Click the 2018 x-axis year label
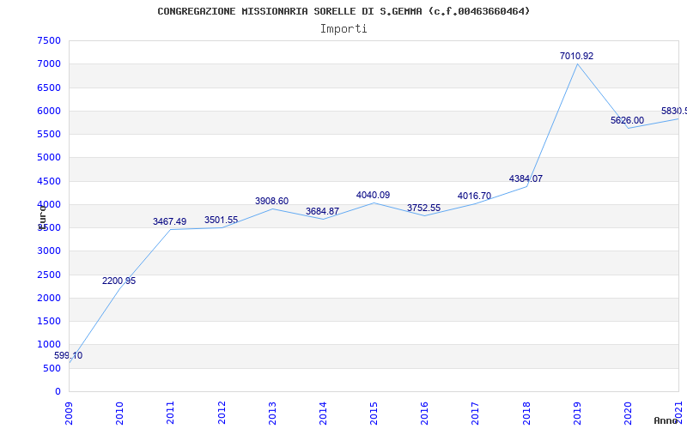 click(526, 413)
